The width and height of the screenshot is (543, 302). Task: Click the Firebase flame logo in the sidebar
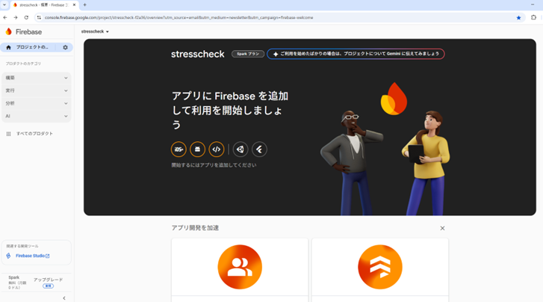9,31
